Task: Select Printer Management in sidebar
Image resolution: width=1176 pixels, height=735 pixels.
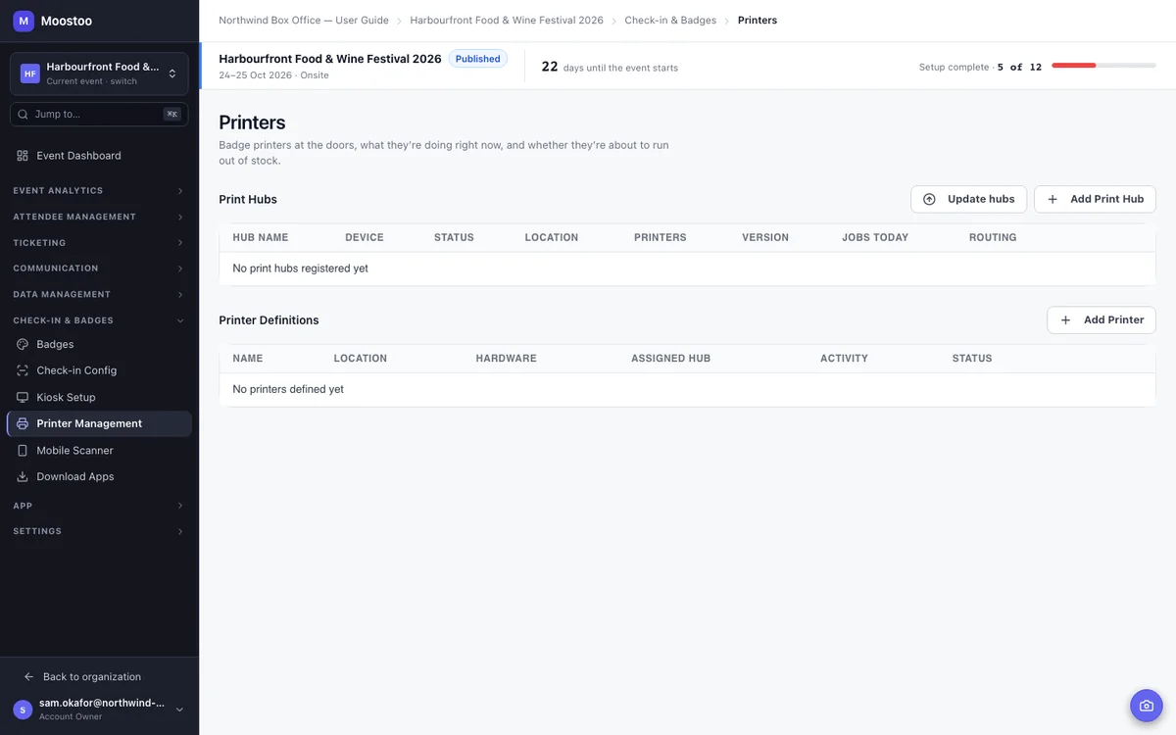Action: (99, 423)
